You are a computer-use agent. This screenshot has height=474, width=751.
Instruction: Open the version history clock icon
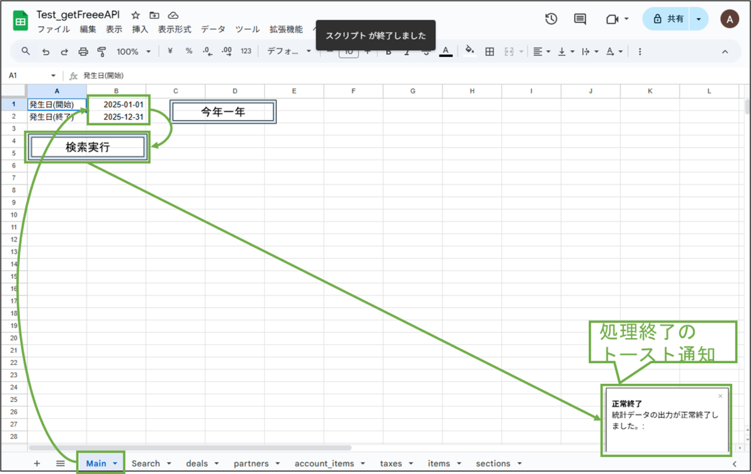(x=551, y=19)
